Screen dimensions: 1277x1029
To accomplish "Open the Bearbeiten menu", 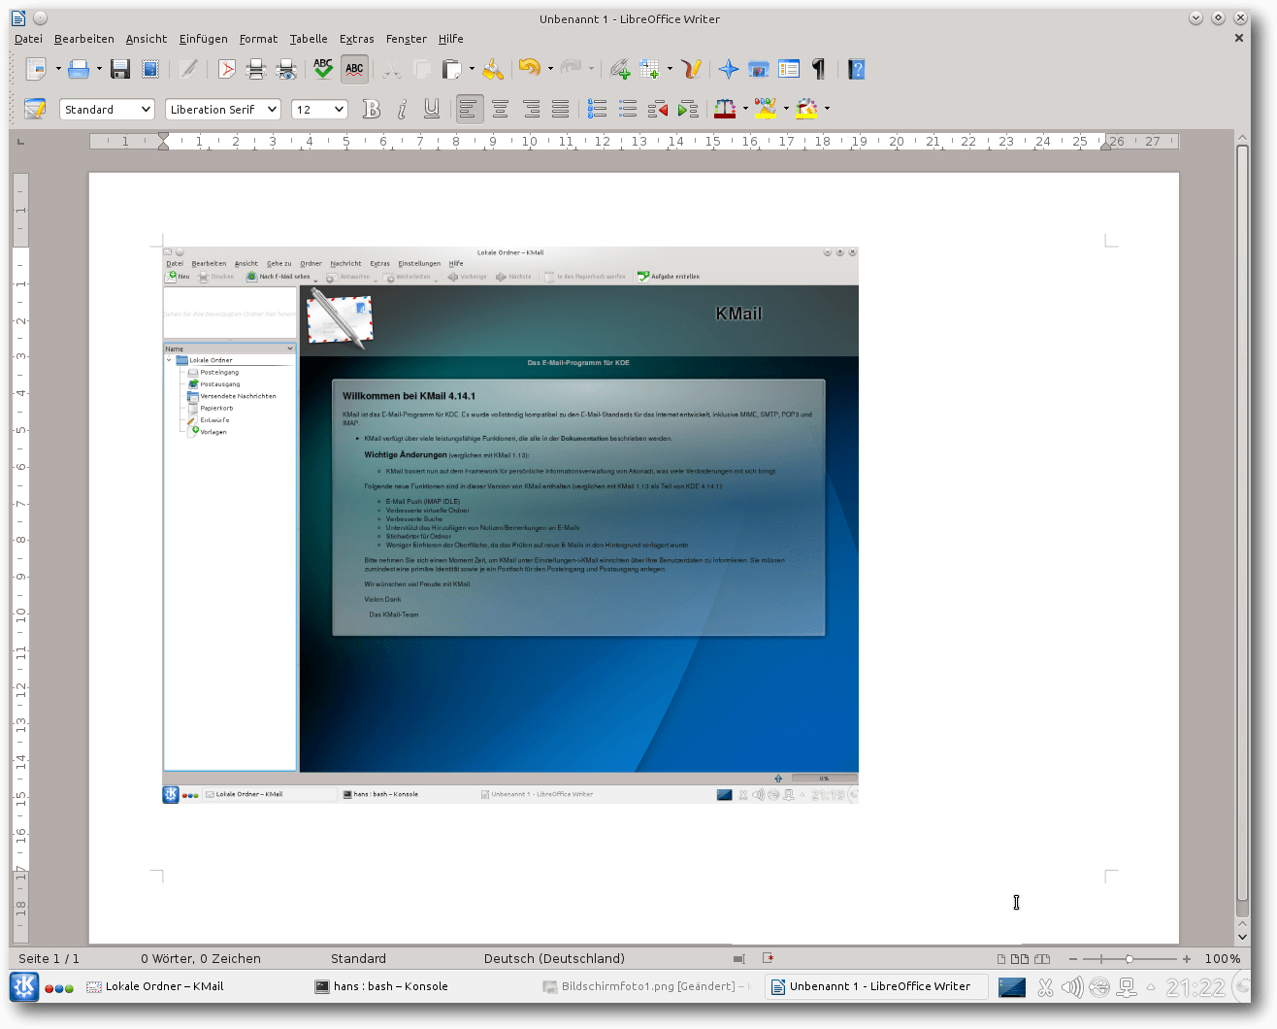I will click(x=84, y=39).
